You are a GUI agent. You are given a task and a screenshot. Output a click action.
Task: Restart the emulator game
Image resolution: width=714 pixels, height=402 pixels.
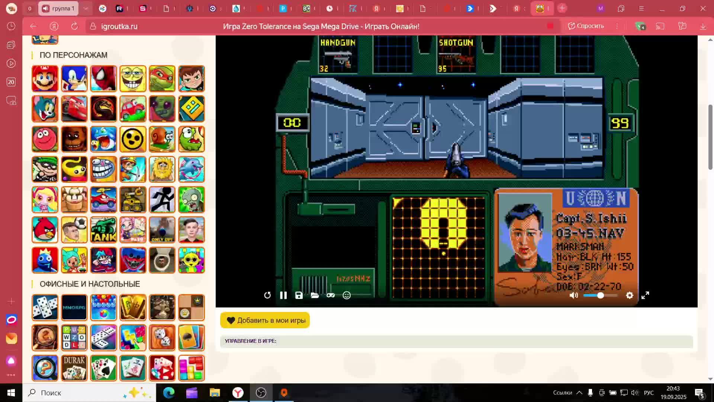[x=267, y=296]
